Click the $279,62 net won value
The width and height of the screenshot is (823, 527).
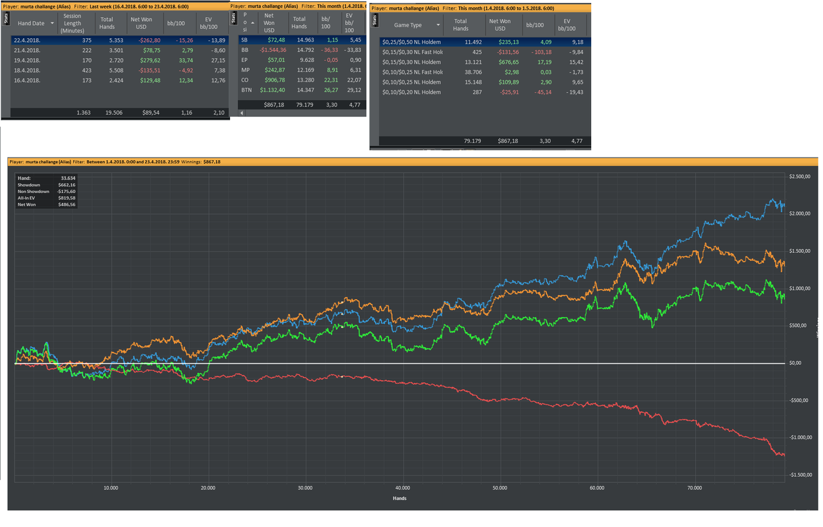tap(149, 60)
